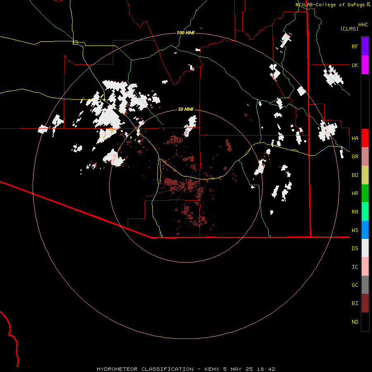Click the ND legend label
Image resolution: width=372 pixels, height=372 pixels.
point(355,322)
